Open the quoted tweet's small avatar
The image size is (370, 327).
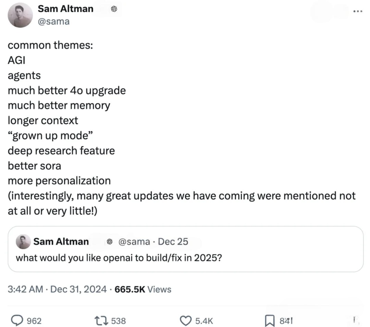(x=23, y=242)
